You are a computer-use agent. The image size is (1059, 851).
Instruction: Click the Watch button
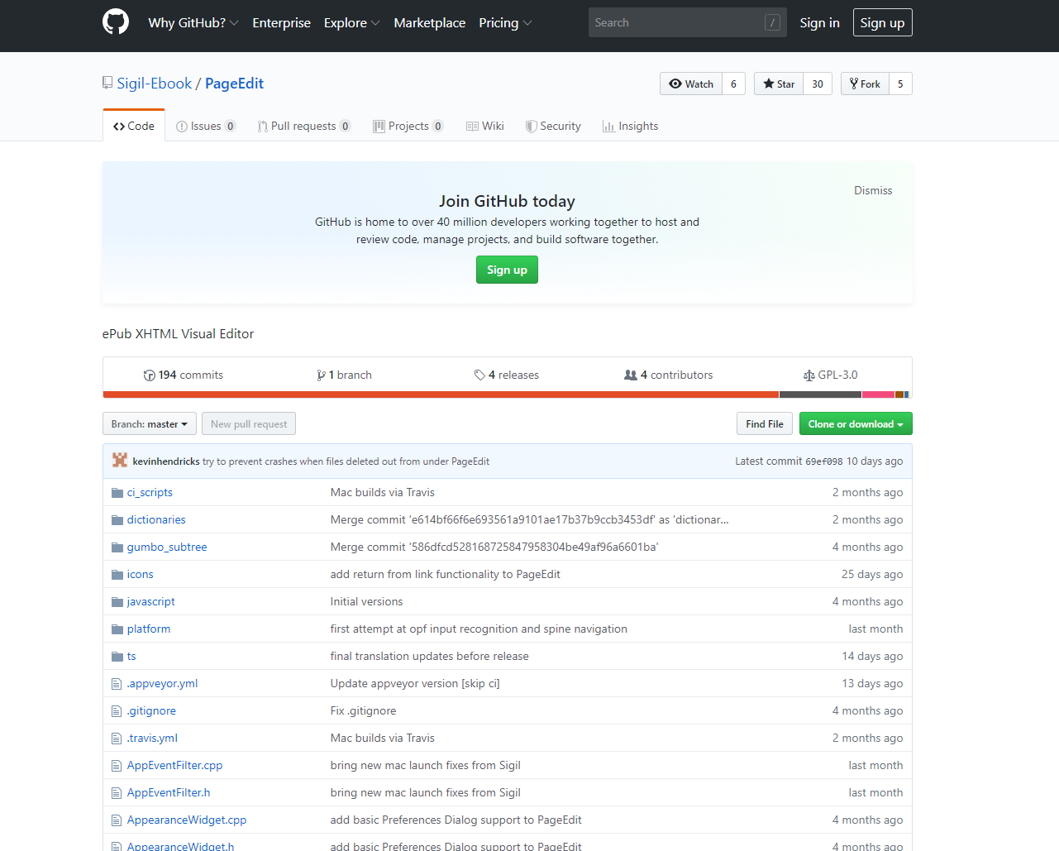tap(691, 84)
